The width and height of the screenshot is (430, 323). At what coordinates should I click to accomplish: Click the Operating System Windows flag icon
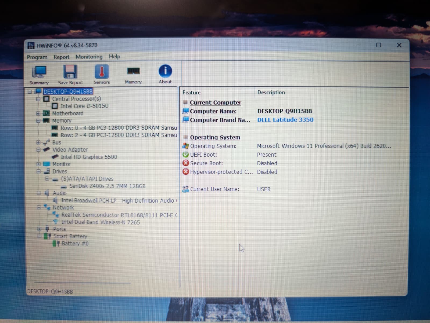click(185, 146)
